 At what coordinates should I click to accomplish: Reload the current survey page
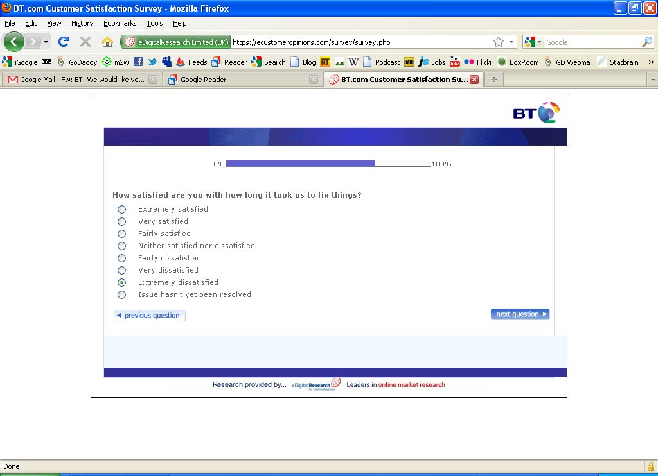coord(64,42)
